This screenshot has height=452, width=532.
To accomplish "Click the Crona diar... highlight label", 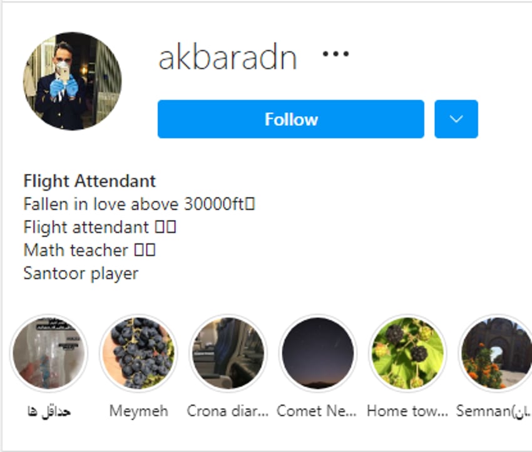I will [228, 411].
